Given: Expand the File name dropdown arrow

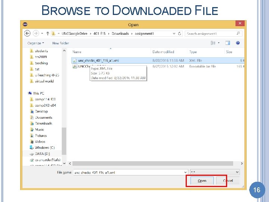Looking at the screenshot, I should [x=185, y=172].
